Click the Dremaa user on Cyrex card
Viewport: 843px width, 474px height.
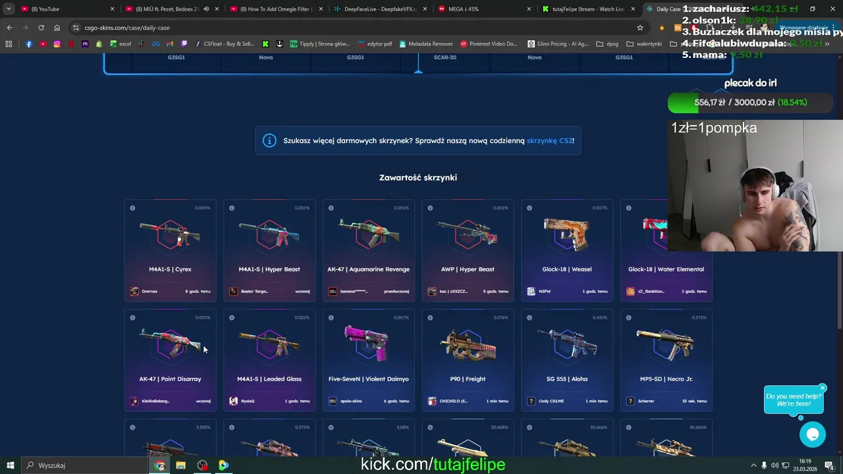pyautogui.click(x=144, y=291)
